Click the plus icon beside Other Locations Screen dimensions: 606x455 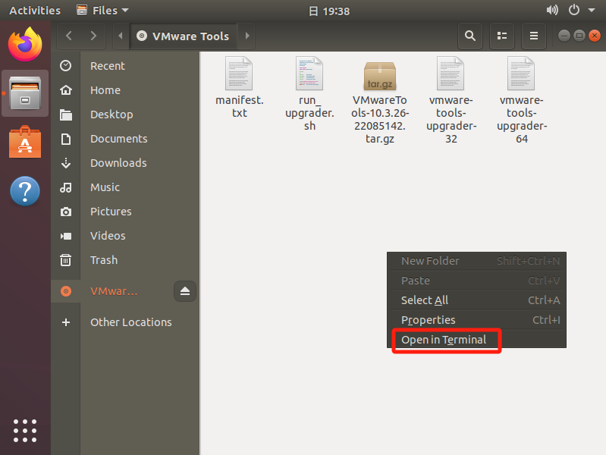pyautogui.click(x=66, y=322)
